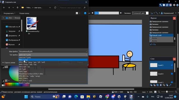Select WebP (*.webp) file type

pyautogui.click(x=53, y=83)
